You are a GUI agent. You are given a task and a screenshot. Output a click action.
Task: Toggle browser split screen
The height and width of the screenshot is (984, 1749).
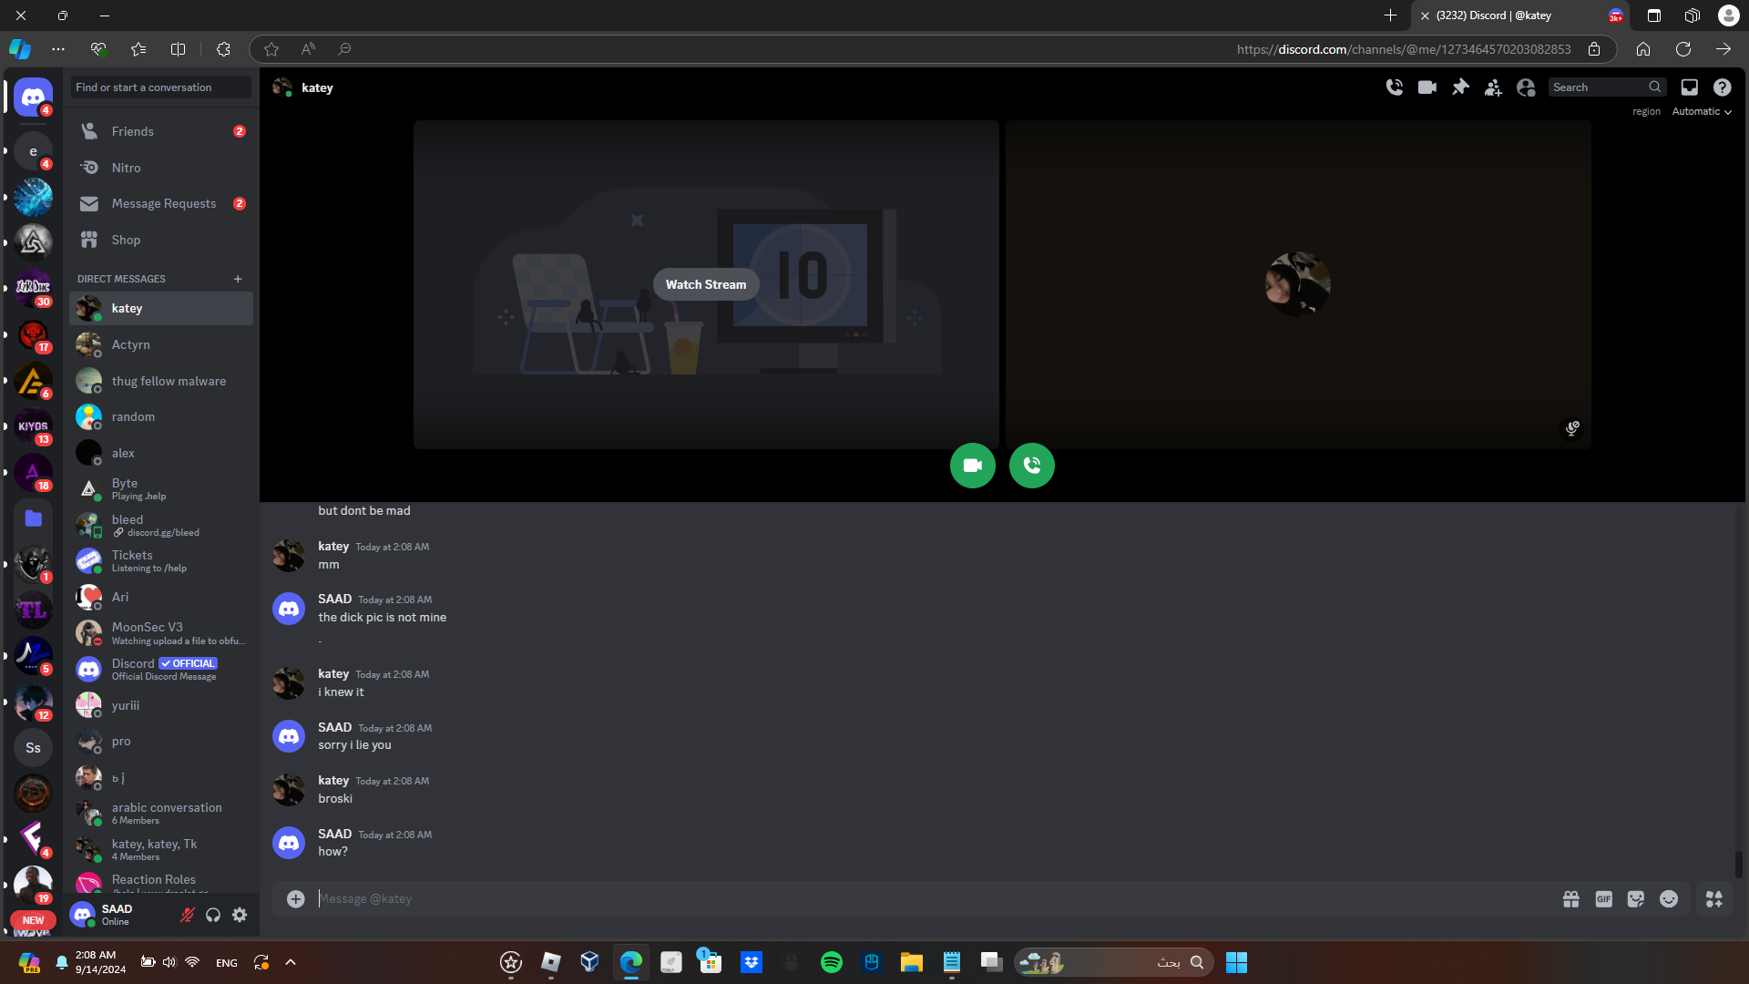[179, 49]
